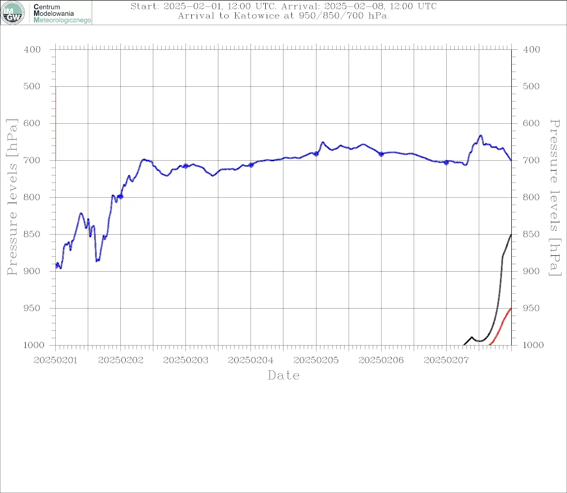The height and width of the screenshot is (493, 567).
Task: Click the right axis 850 label
Action: click(x=532, y=234)
